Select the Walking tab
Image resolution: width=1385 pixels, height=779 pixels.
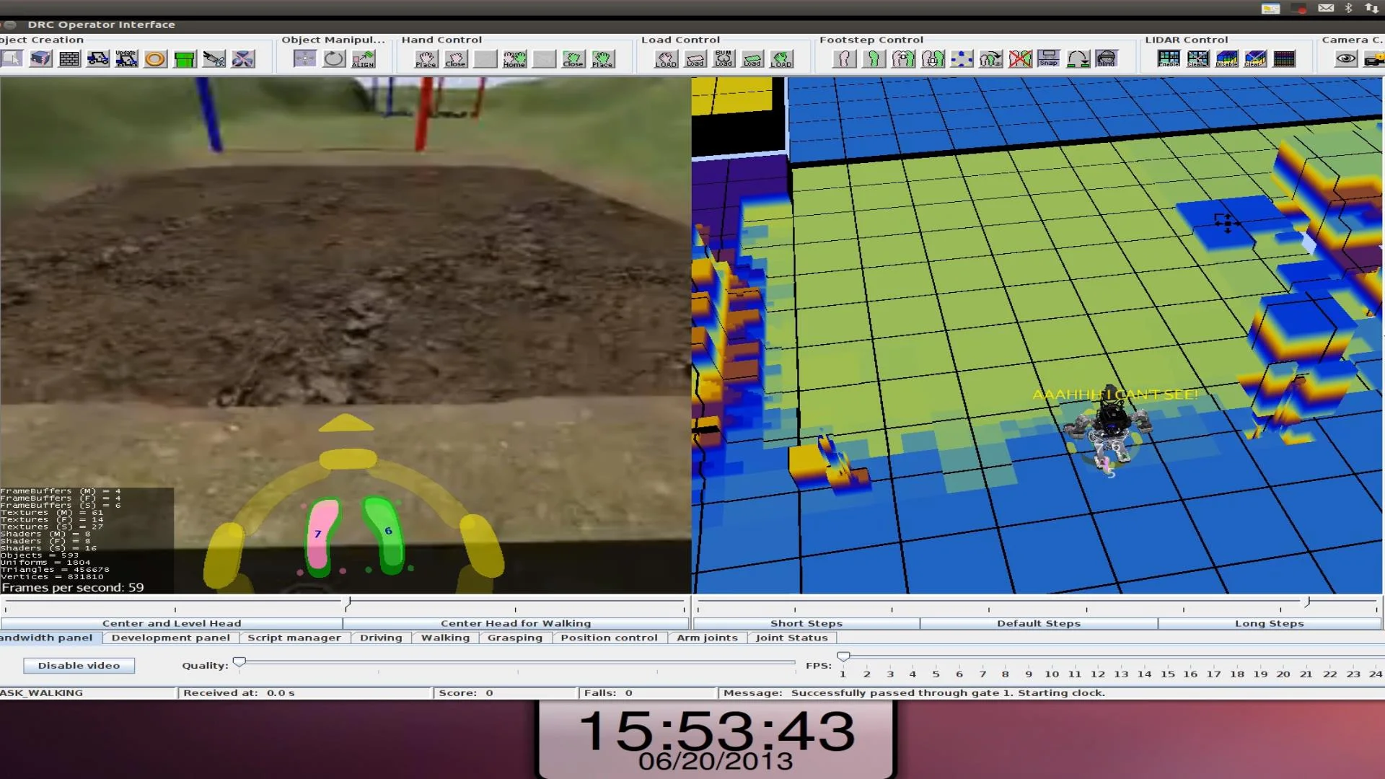pyautogui.click(x=445, y=638)
